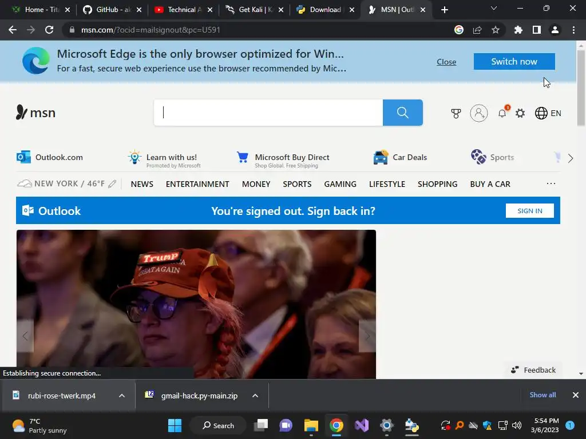Expand options for gmail-hack.py-main.zip download
This screenshot has width=586, height=439.
[255, 396]
